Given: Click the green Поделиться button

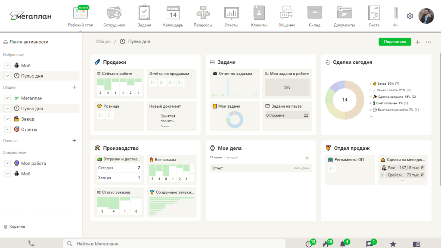Looking at the screenshot, I should point(395,41).
